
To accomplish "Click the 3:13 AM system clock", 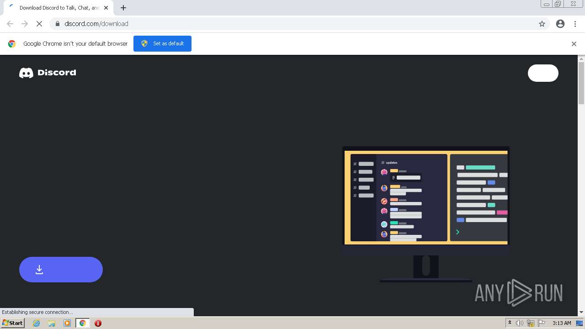I will click(x=562, y=323).
